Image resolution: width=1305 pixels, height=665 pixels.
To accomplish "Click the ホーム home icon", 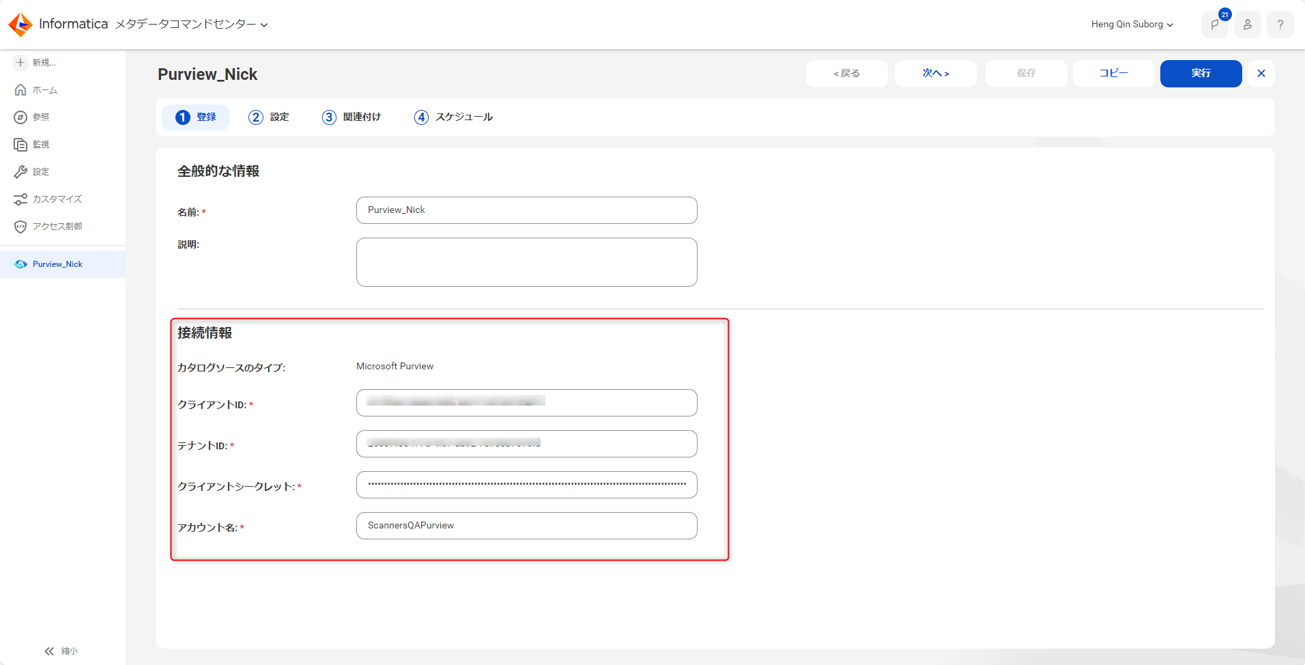I will 20,90.
